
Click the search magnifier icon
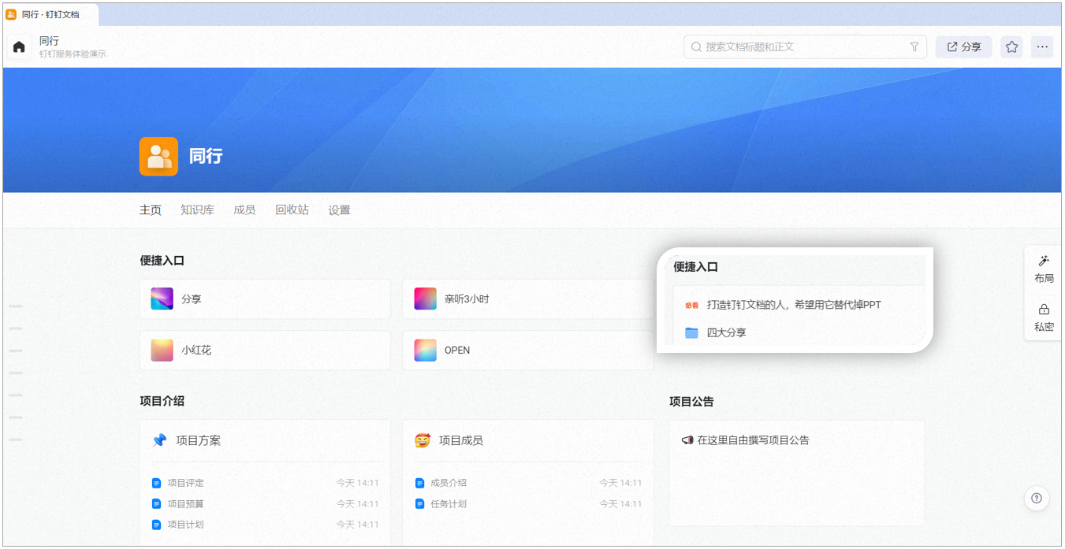click(696, 47)
